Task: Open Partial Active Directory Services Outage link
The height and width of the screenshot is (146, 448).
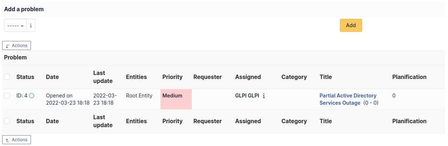Action: click(348, 99)
